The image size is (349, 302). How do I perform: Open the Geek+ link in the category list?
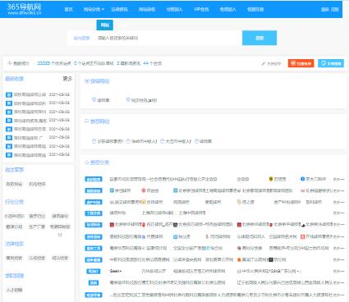116,271
